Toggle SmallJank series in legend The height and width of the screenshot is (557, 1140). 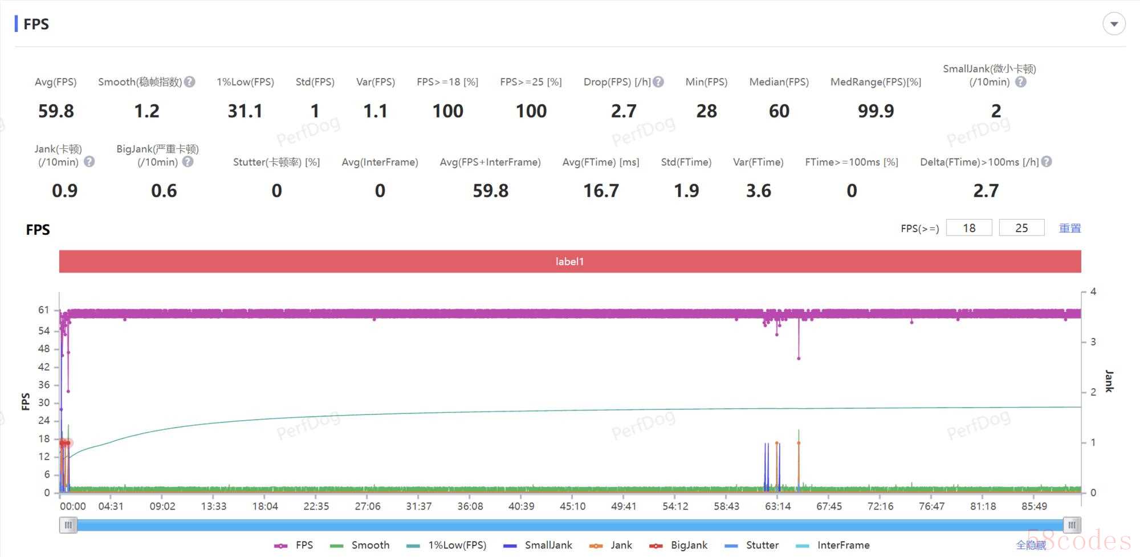tap(538, 546)
